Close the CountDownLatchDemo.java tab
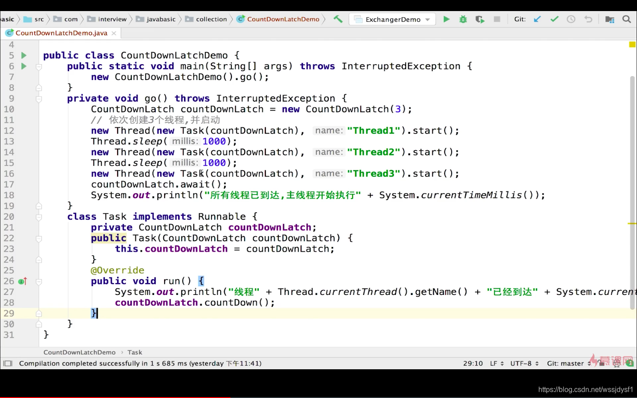Screen dimensions: 637x398 114,33
